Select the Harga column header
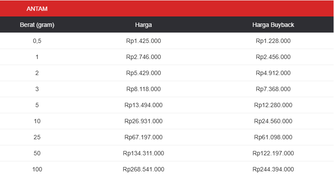 [x=143, y=25]
